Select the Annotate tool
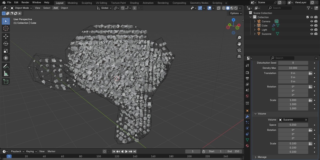This screenshot has height=160, width=320. pyautogui.click(x=6, y=66)
